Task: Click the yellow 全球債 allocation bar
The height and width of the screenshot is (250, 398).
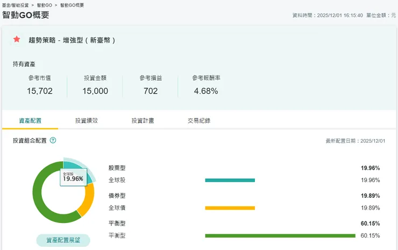Action: tap(230, 208)
